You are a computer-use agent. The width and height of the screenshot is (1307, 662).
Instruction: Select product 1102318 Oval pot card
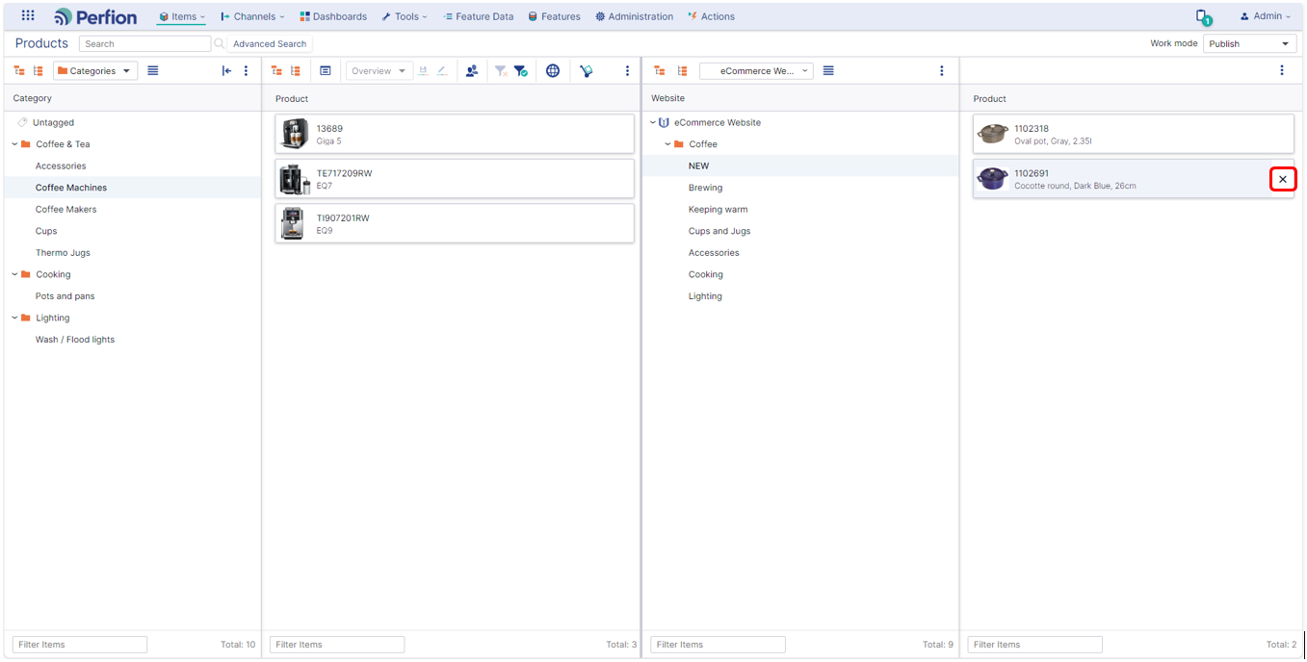point(1134,134)
